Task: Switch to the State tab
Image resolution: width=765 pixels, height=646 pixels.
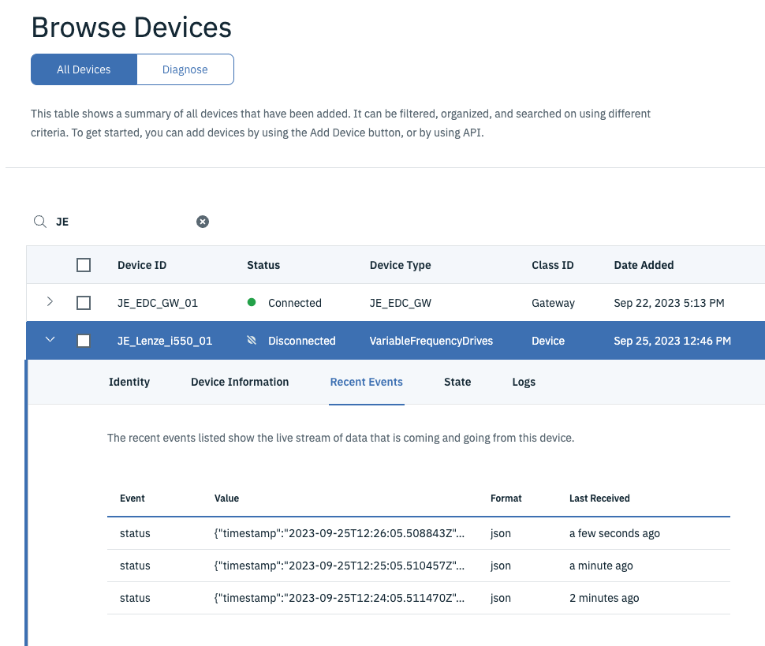Action: pyautogui.click(x=457, y=382)
